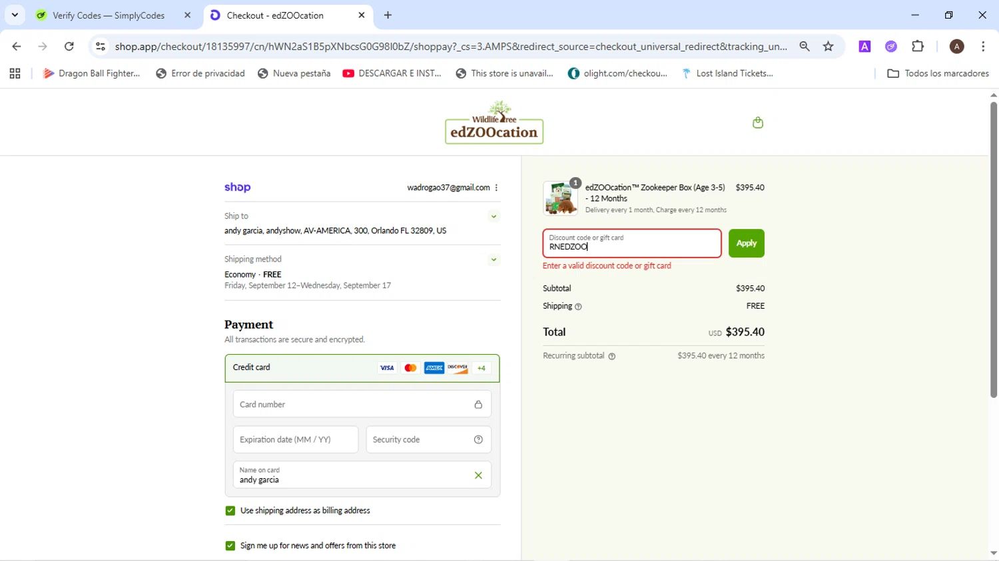The image size is (999, 561).
Task: Open the purple circular extension icon
Action: pyautogui.click(x=891, y=46)
